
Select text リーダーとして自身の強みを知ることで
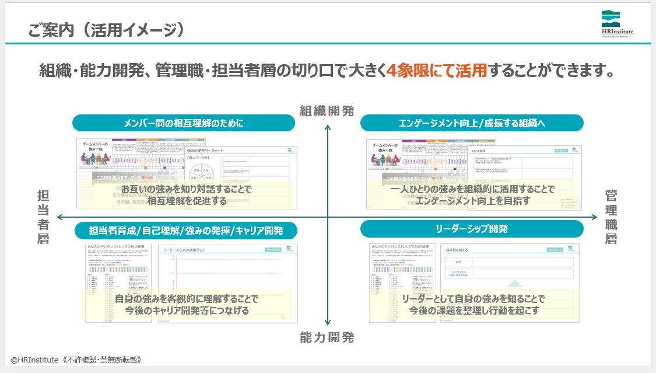(473, 299)
